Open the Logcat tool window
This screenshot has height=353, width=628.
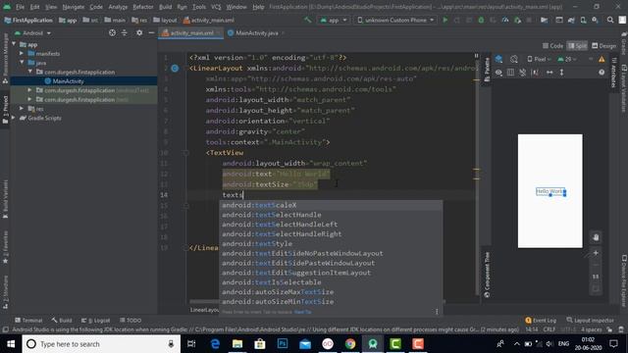pyautogui.click(x=95, y=321)
